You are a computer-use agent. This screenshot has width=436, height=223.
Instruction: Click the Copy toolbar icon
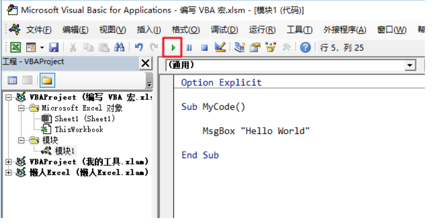[x=89, y=48]
